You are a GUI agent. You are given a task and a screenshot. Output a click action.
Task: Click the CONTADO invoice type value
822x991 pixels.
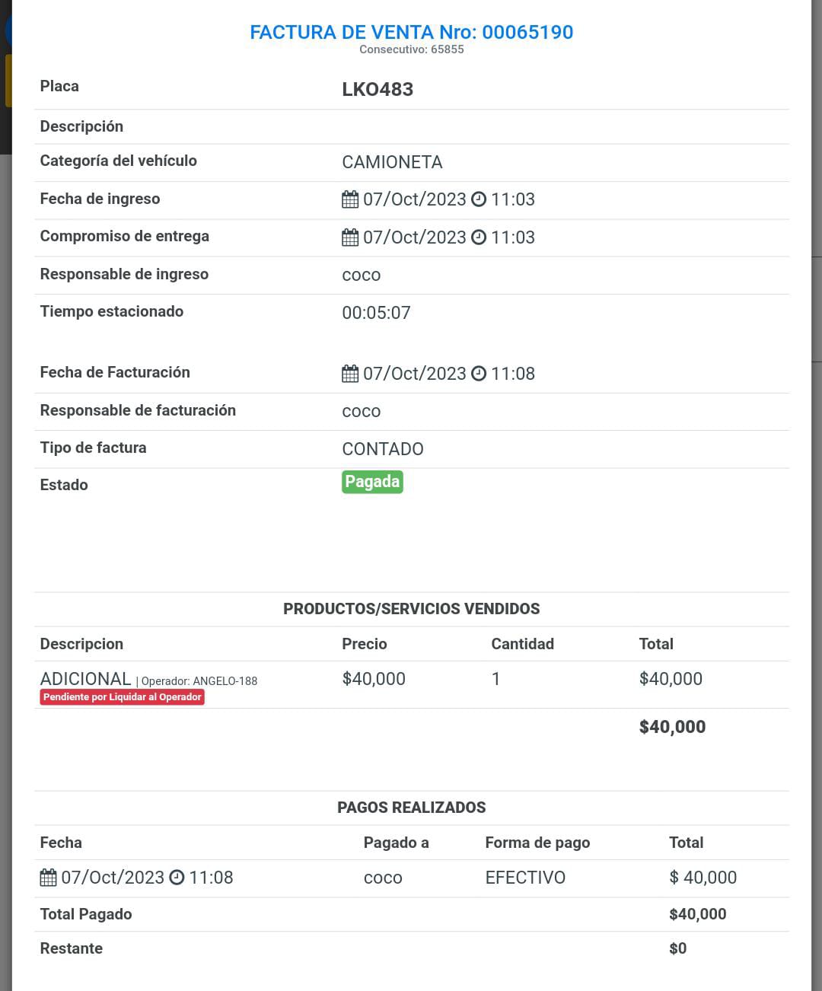tap(383, 449)
